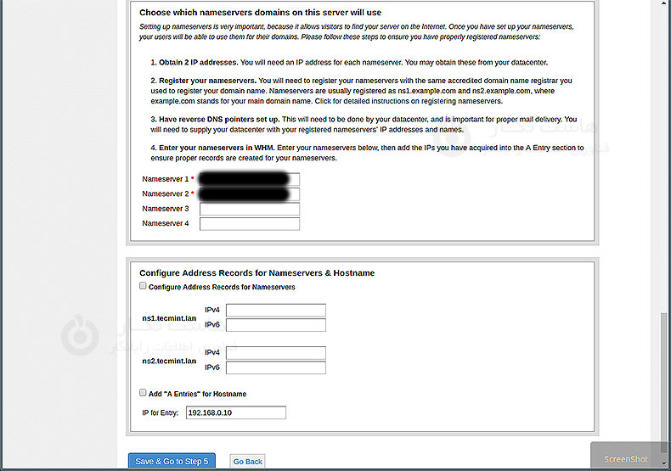
Task: Select the IPv6 field for ns2.tecmint.lan
Action: pyautogui.click(x=275, y=367)
